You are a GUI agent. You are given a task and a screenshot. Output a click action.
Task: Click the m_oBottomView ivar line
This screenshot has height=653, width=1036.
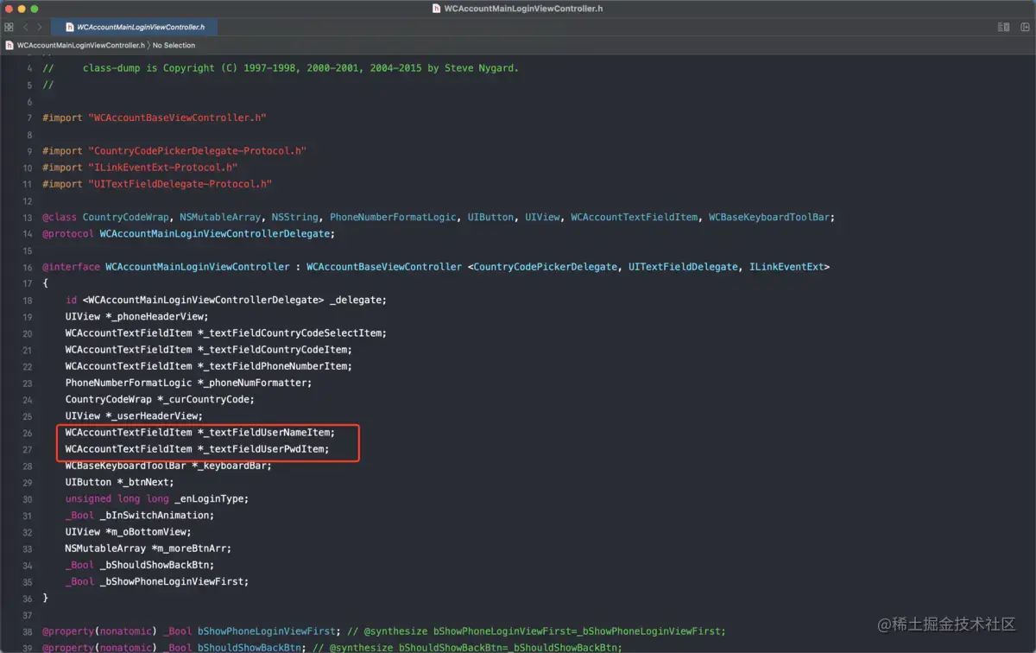129,532
